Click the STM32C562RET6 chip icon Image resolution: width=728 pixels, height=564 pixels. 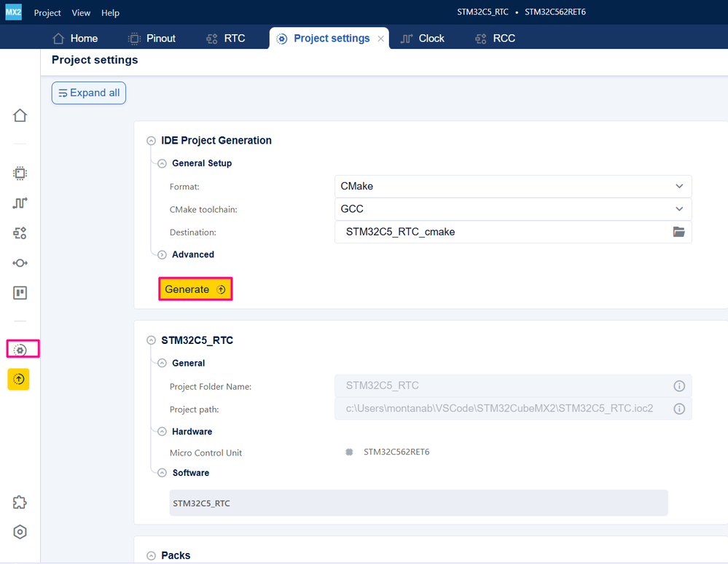[349, 452]
